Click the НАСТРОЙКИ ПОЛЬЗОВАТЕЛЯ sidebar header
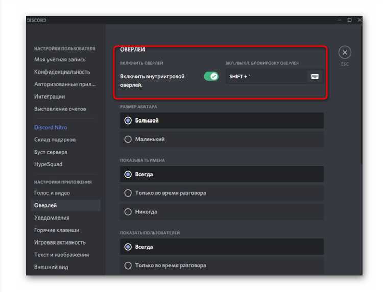383x292 pixels. (65, 48)
